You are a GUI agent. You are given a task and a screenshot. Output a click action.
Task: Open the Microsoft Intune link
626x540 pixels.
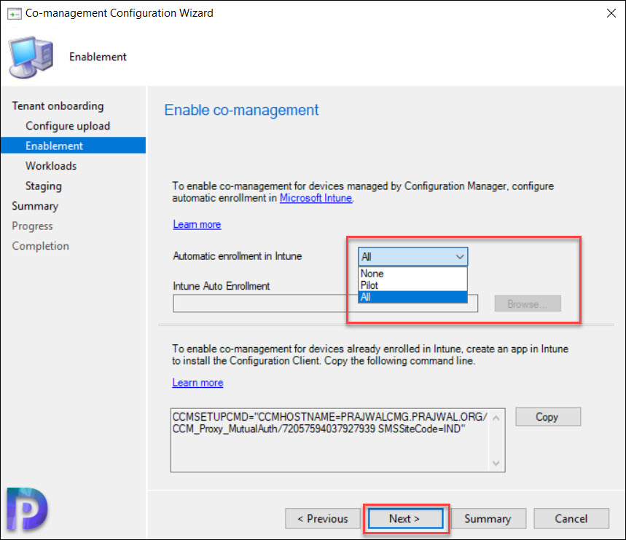click(316, 198)
